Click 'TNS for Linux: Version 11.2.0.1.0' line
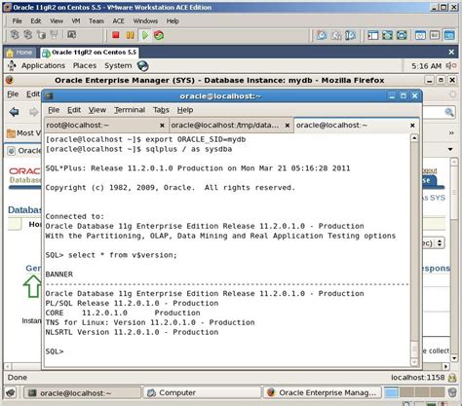The height and width of the screenshot is (406, 462). tap(121, 322)
